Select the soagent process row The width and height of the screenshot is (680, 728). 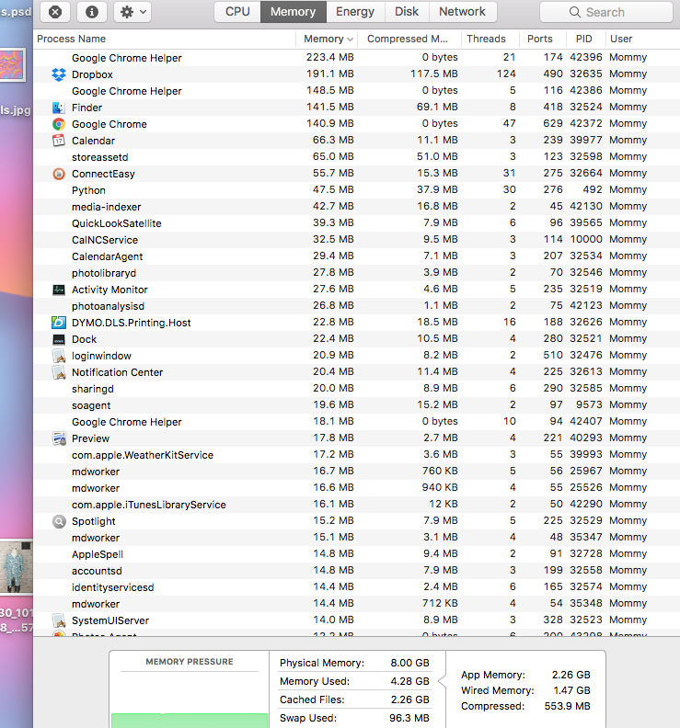[356, 405]
